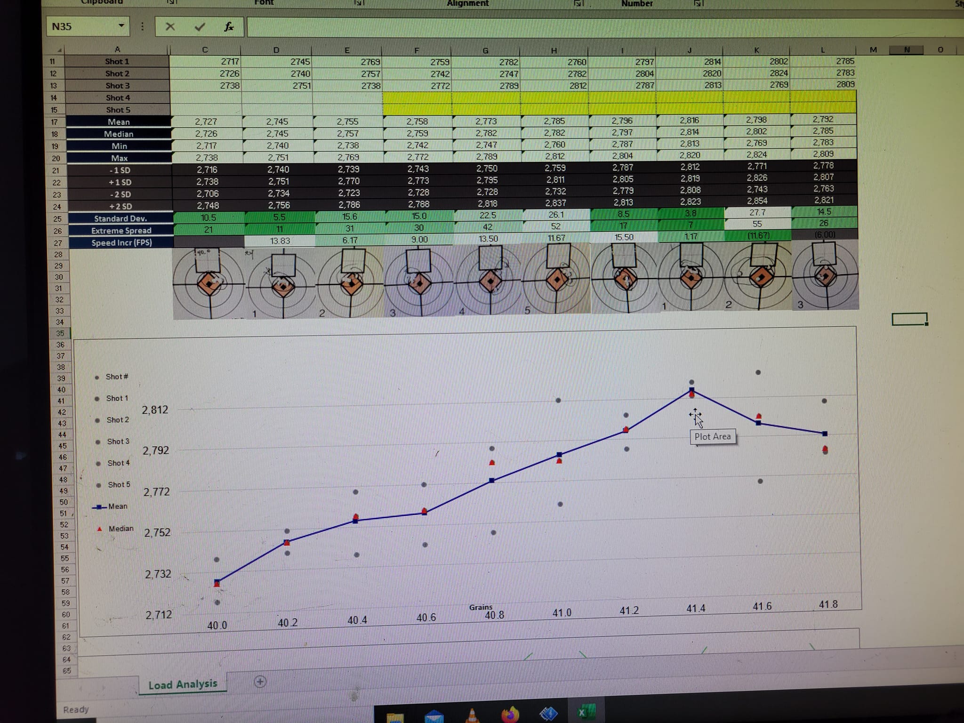Click the Insert Function fx icon

[229, 27]
